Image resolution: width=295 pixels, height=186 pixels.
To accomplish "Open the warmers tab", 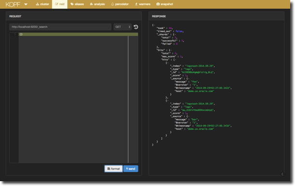I will 143,4.
